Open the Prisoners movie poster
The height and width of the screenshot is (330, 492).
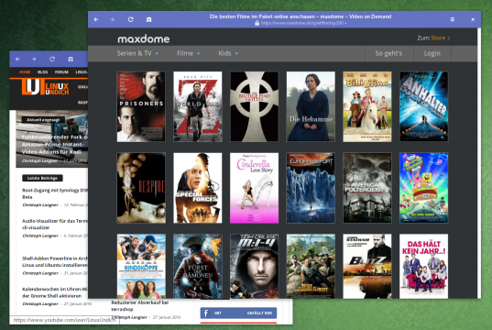[x=141, y=106]
